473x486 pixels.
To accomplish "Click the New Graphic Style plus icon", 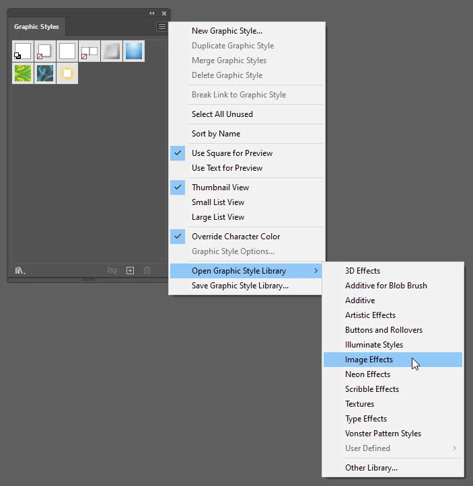I will point(131,271).
